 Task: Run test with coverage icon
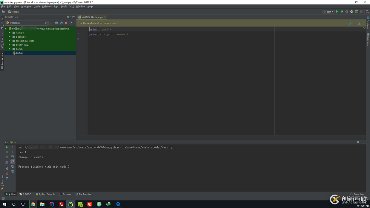(x=347, y=12)
